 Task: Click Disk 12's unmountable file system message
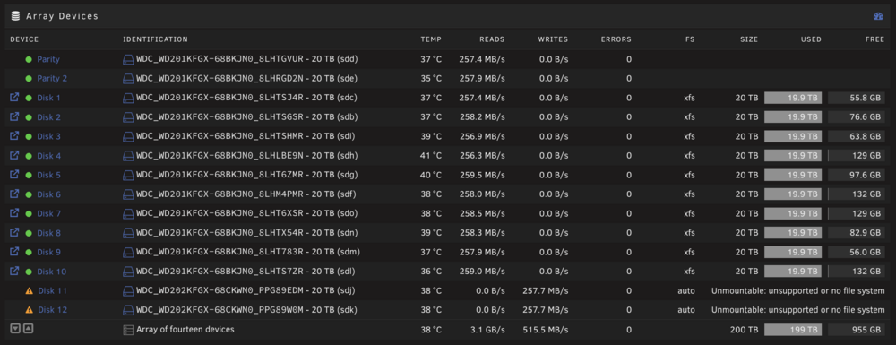[x=797, y=310]
